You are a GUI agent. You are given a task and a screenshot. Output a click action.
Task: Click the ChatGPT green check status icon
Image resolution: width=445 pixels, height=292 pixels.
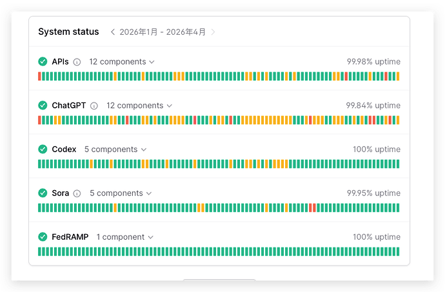point(43,105)
